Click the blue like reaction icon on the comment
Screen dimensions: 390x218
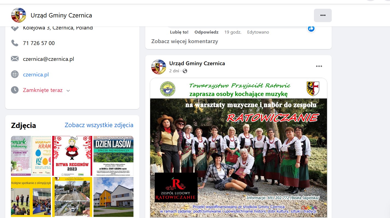pos(311,28)
